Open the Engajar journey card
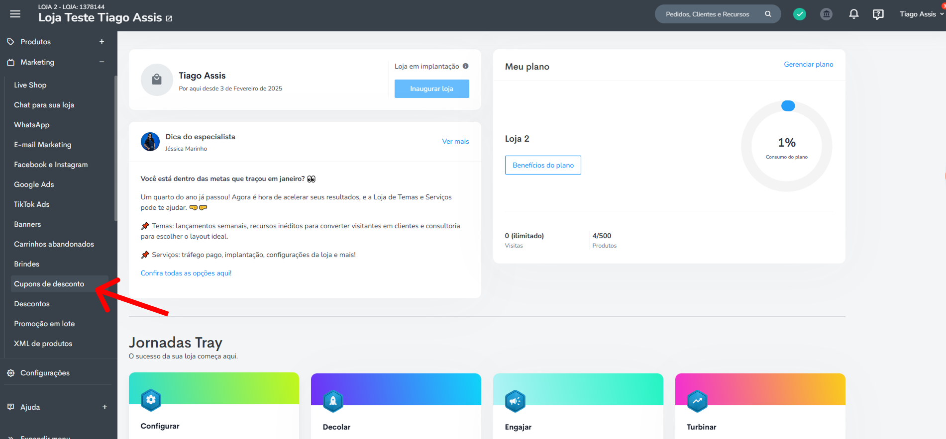This screenshot has height=439, width=946. coord(578,406)
